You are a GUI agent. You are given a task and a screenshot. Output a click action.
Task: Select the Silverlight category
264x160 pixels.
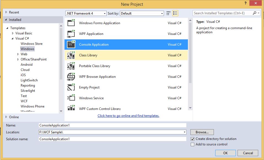(28, 91)
